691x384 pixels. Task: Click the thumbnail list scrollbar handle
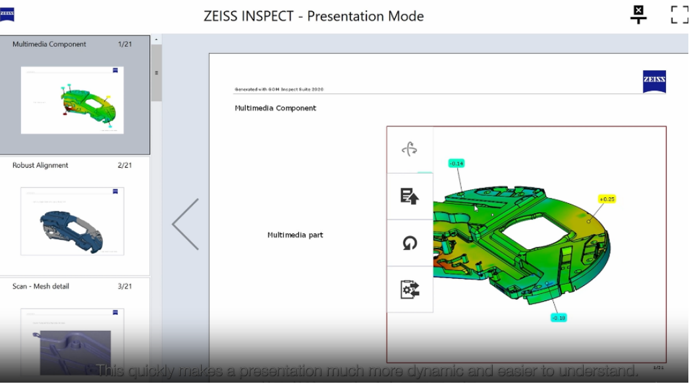point(156,73)
